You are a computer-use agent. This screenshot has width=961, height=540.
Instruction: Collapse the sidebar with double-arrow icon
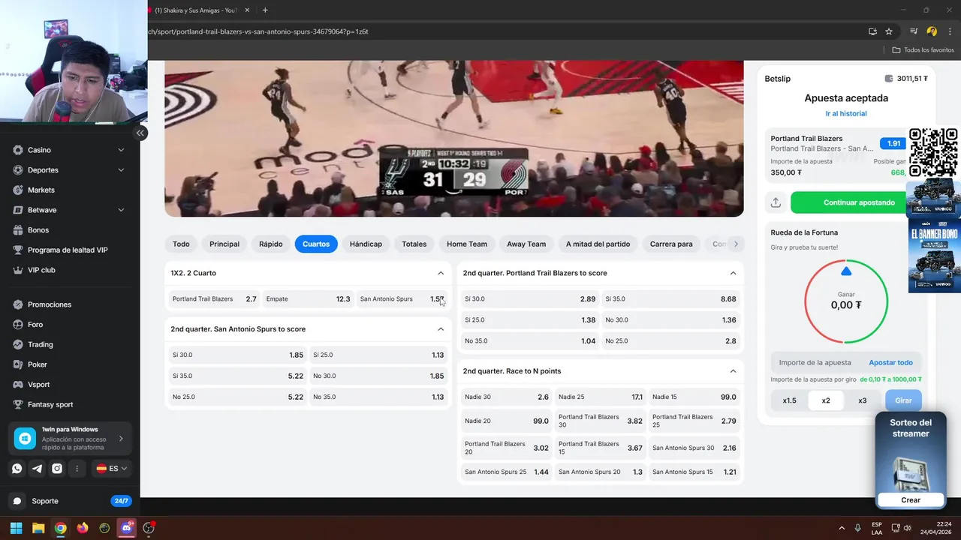coord(140,133)
